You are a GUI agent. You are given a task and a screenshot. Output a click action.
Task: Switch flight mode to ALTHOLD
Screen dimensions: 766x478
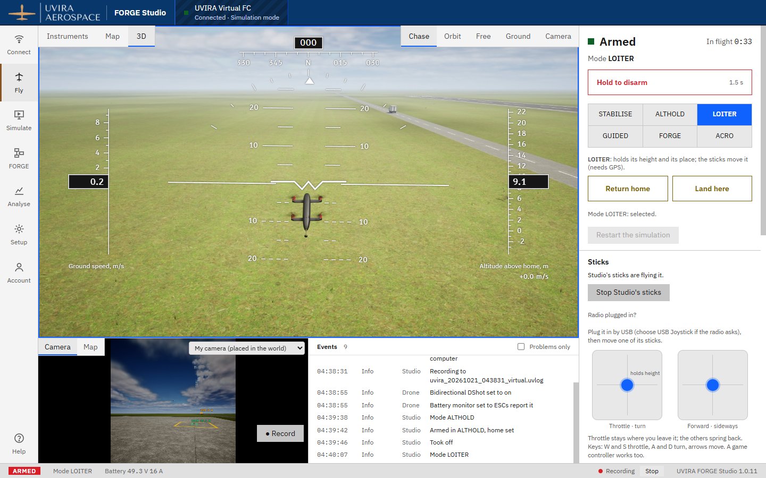(x=670, y=114)
